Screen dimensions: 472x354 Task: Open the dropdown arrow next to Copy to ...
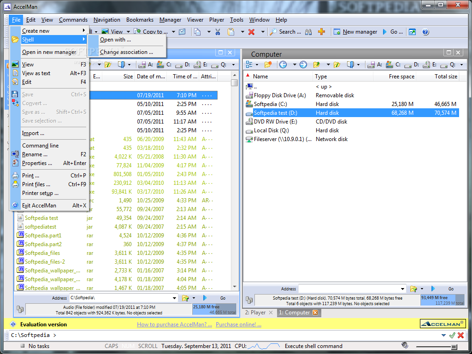173,32
